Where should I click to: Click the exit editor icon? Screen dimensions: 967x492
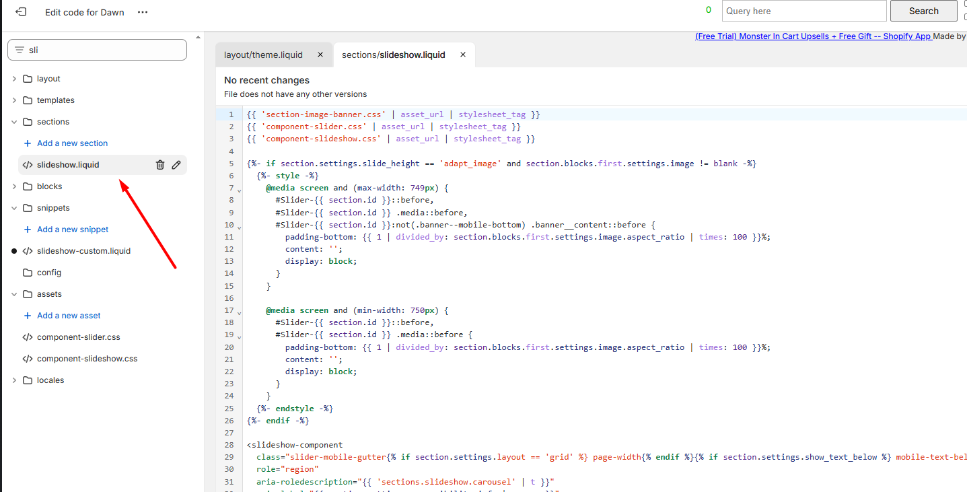[x=21, y=12]
